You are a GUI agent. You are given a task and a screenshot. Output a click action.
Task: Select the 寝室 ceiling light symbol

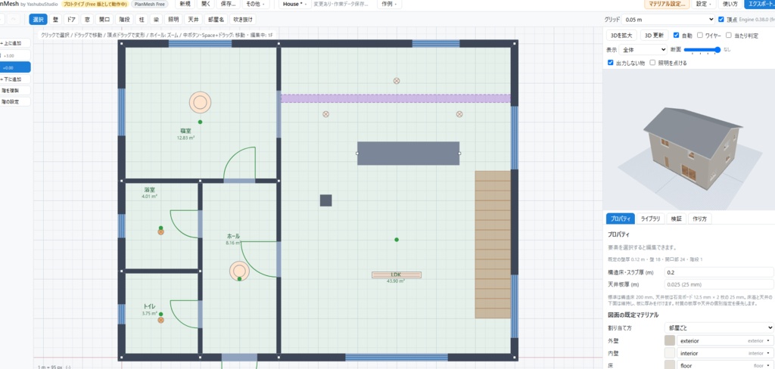pos(200,103)
